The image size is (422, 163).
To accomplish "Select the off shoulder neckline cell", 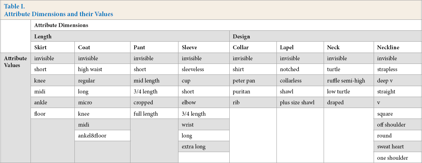I will click(x=397, y=125).
